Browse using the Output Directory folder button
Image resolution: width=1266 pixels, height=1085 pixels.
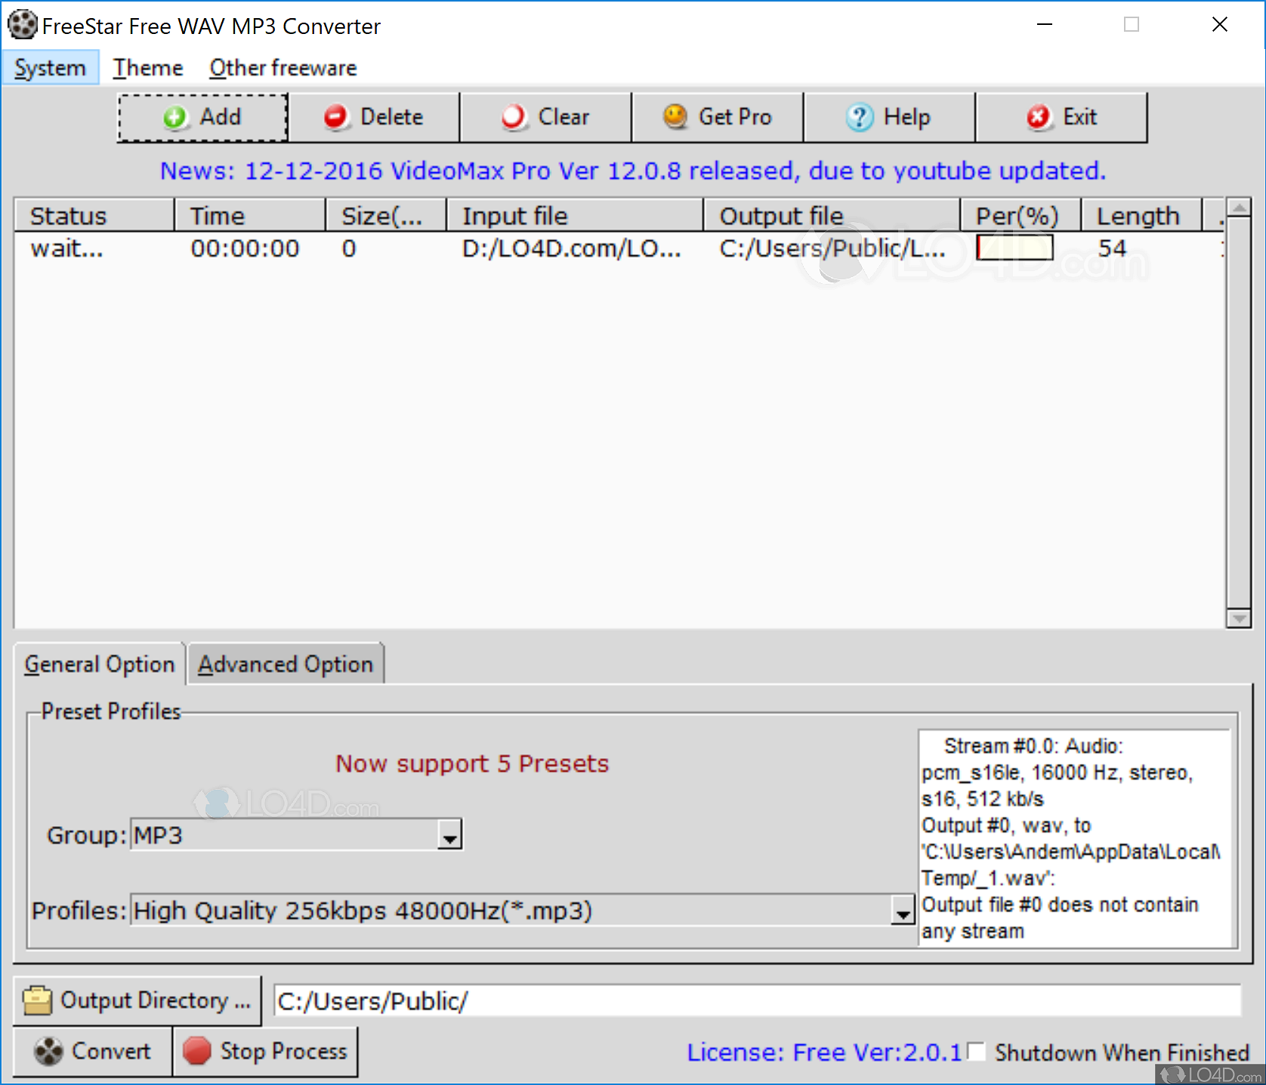tap(137, 1000)
